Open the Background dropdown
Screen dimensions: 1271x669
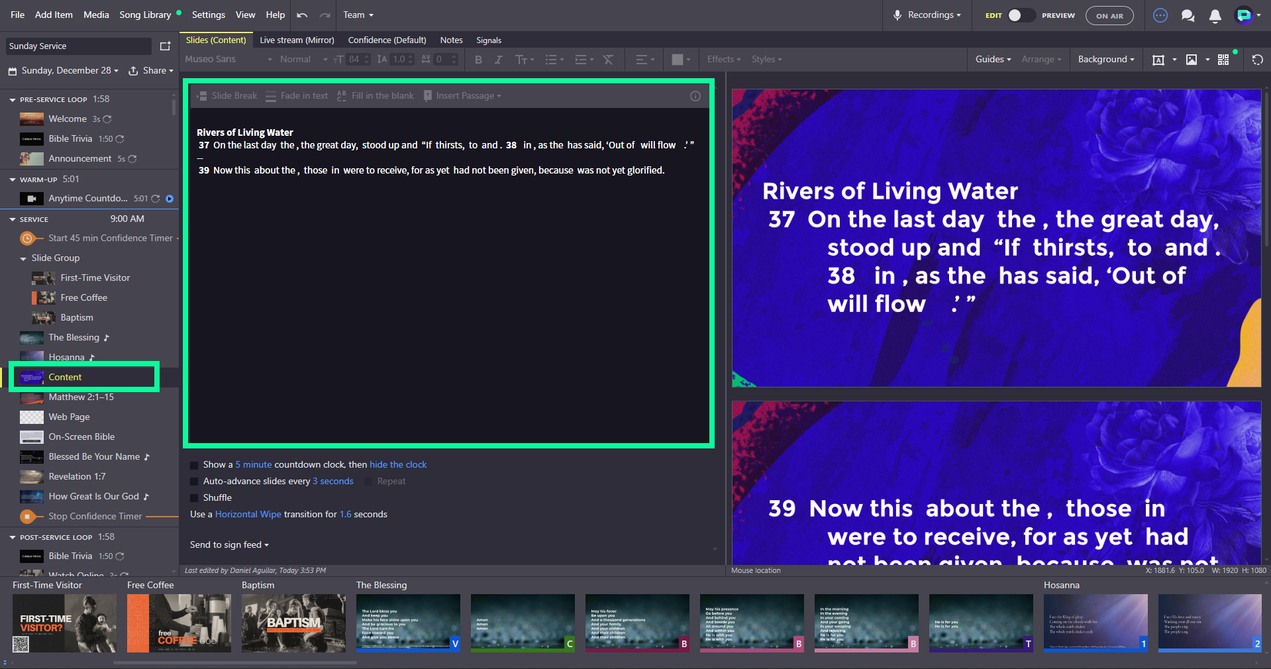tap(1106, 60)
